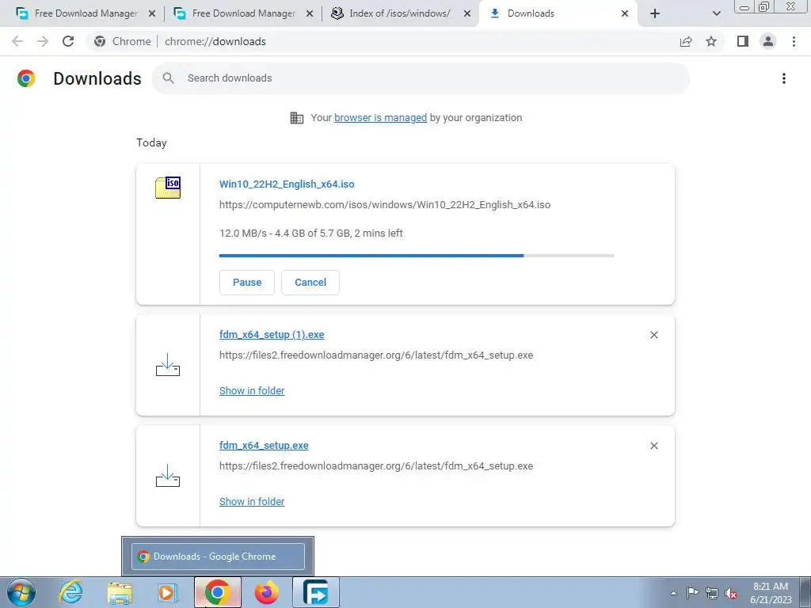
Task: Click the Today date heading
Action: pyautogui.click(x=151, y=142)
